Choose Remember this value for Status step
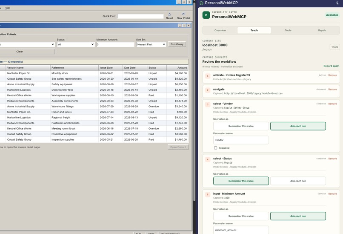 [241, 181]
